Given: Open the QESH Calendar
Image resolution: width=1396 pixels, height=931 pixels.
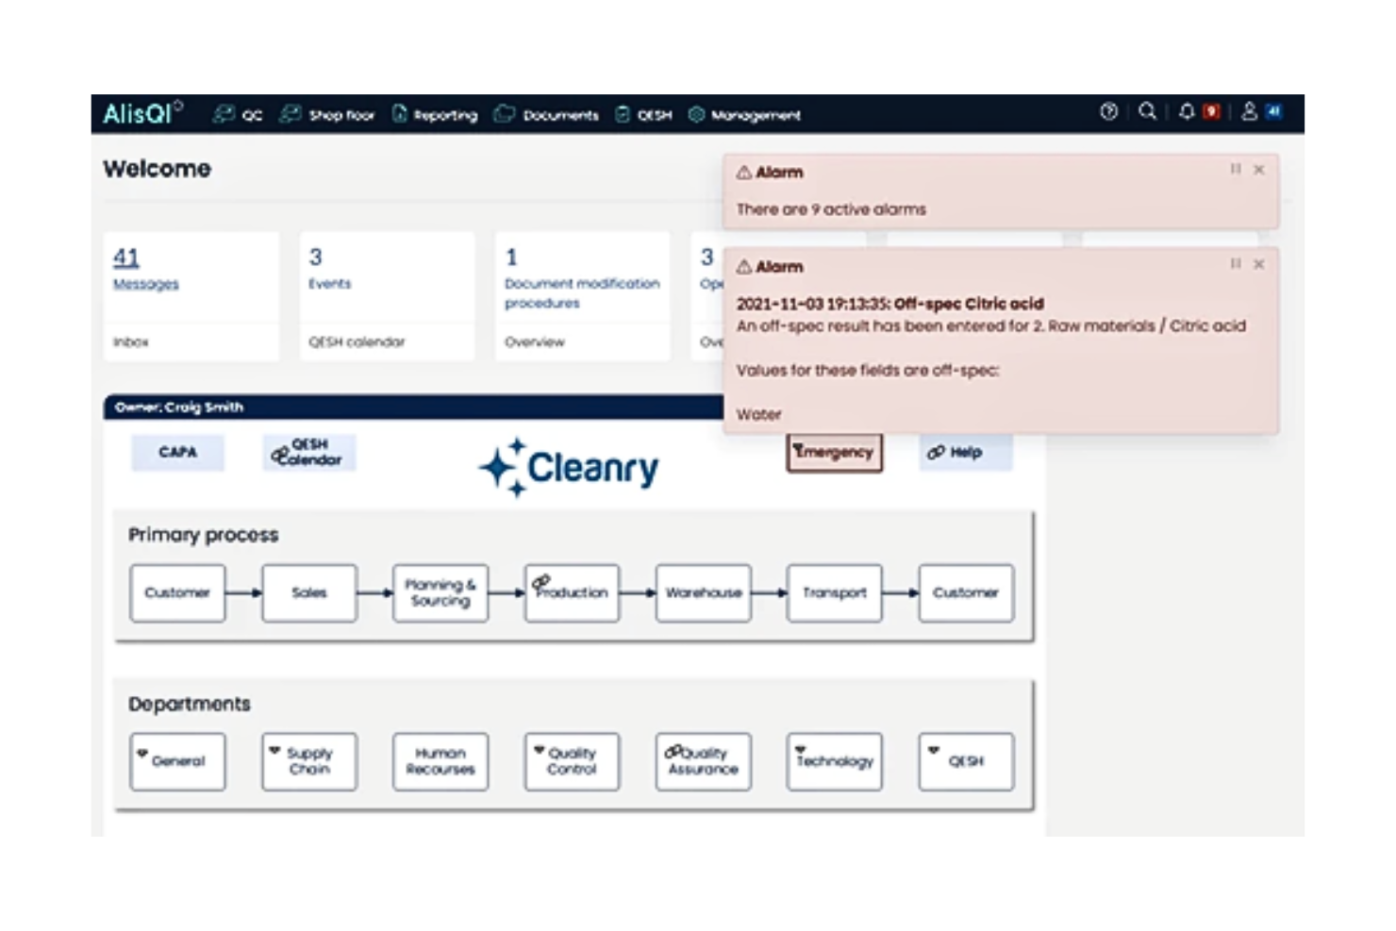Looking at the screenshot, I should [x=308, y=453].
